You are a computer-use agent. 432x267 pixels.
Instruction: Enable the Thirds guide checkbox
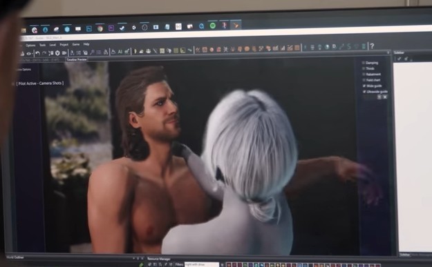364,68
